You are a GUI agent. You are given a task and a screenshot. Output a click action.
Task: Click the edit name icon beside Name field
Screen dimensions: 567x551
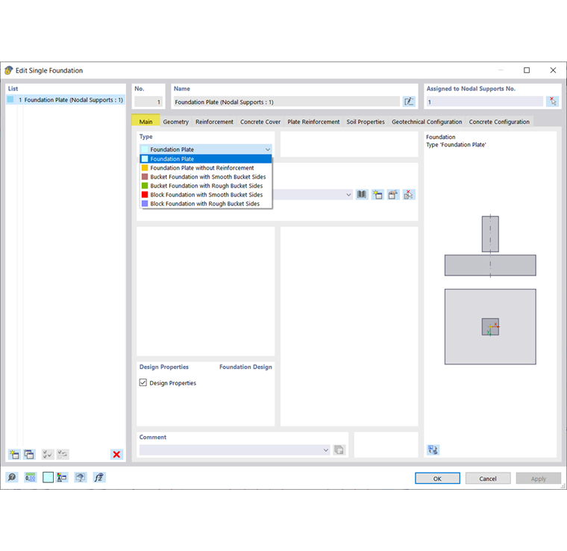pyautogui.click(x=409, y=102)
